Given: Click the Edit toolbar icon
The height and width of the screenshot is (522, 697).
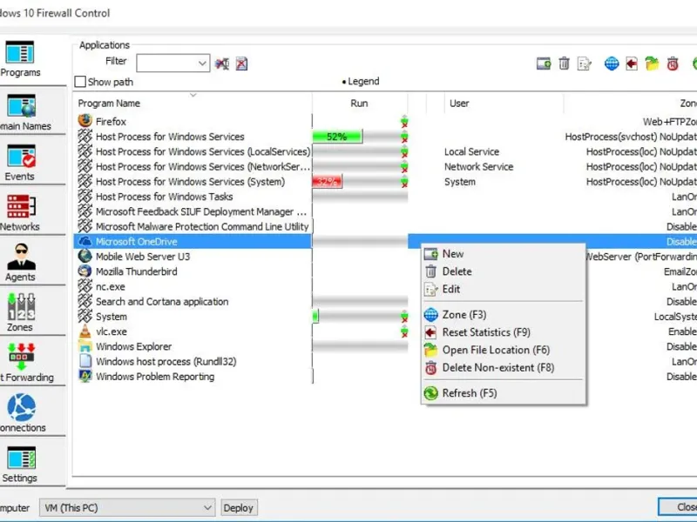Looking at the screenshot, I should (x=584, y=64).
